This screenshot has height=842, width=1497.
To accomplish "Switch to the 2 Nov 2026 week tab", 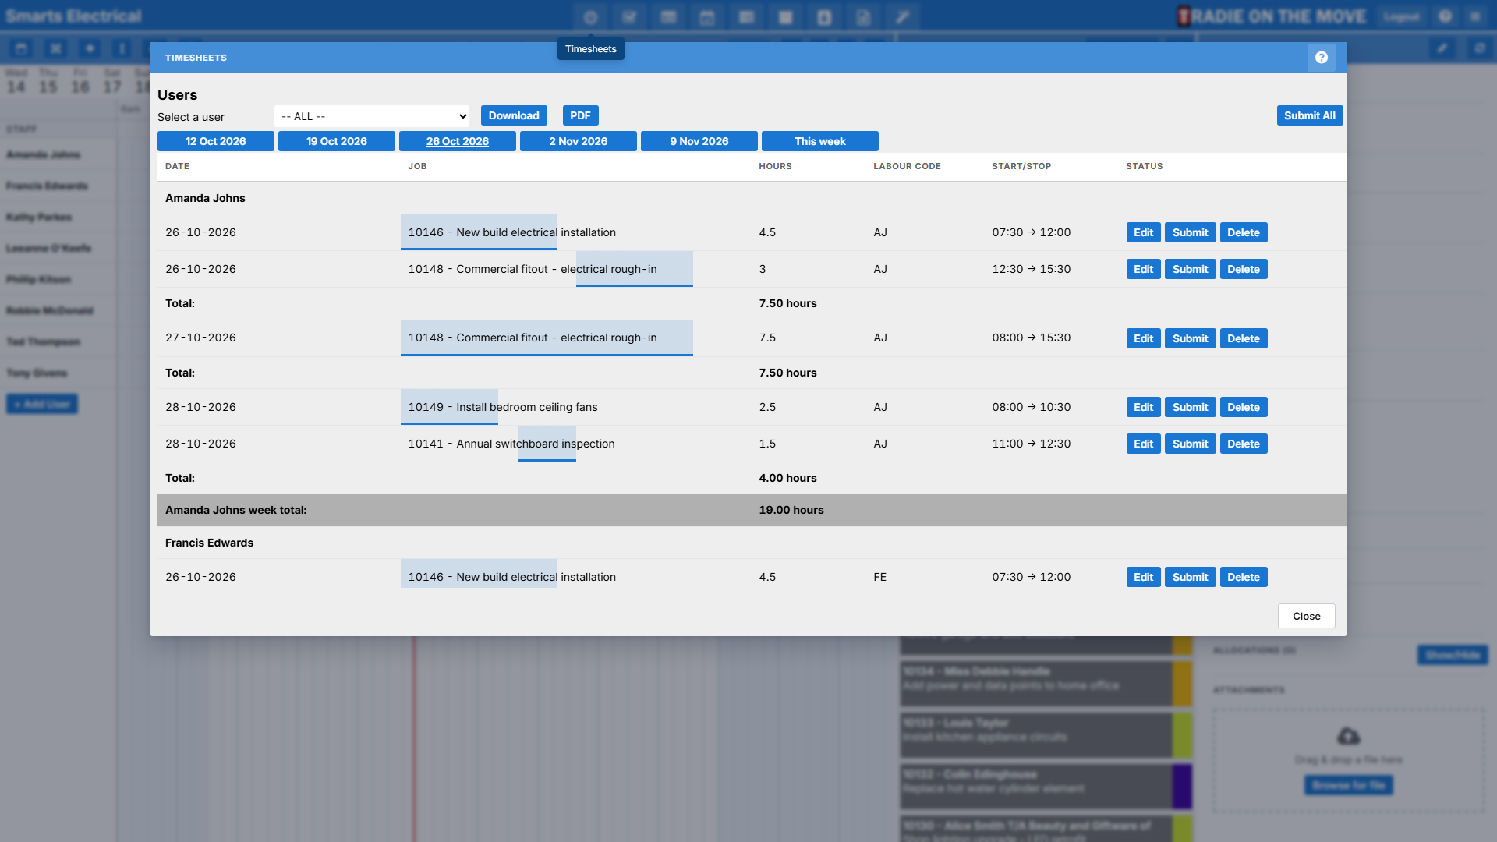I will click(x=579, y=141).
